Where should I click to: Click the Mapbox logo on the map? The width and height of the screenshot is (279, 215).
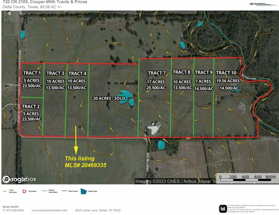[19, 179]
